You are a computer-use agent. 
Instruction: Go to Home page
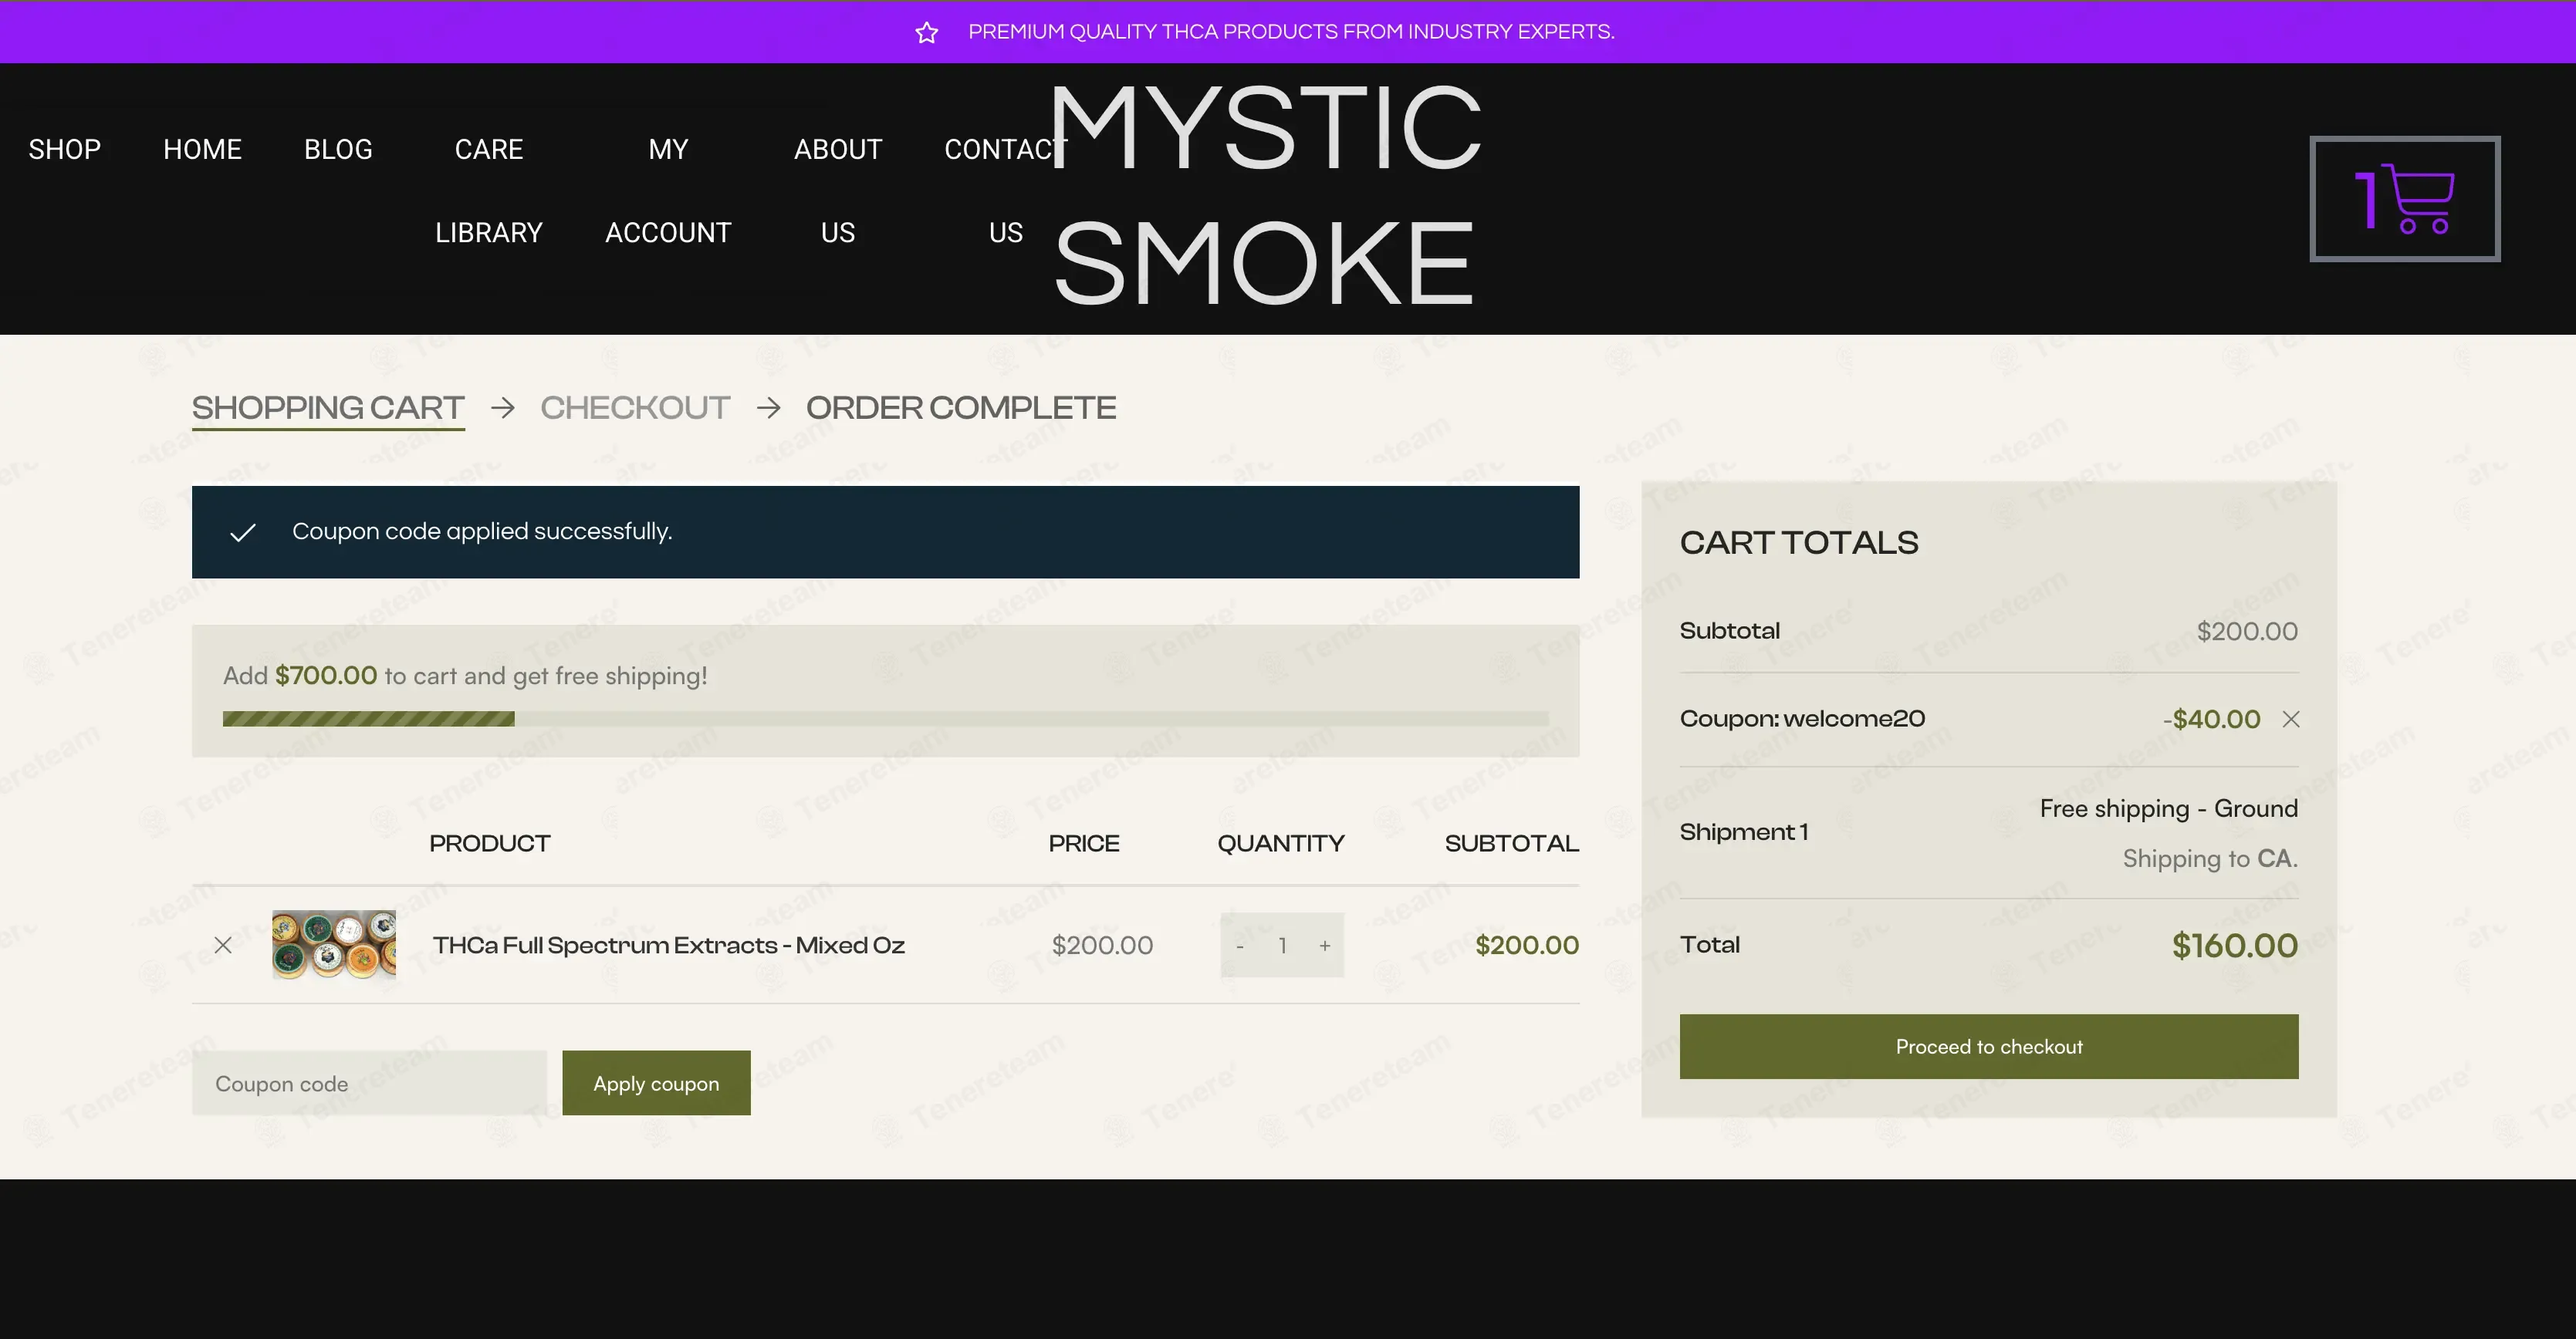(203, 150)
